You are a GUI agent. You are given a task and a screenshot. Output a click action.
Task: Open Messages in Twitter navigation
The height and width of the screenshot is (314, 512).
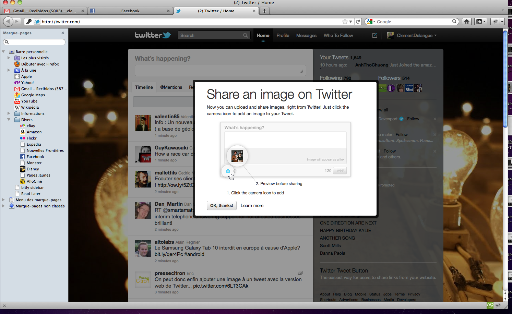306,35
